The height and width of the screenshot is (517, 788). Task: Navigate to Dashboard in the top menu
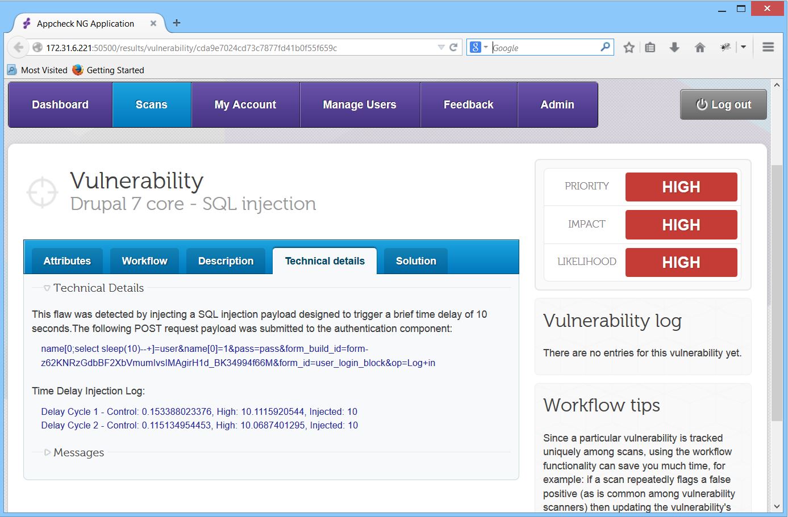coord(60,105)
